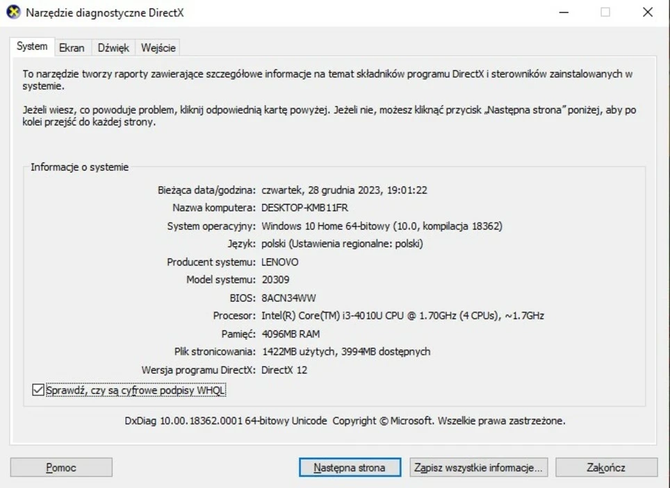Viewport: 670px width, 488px height.
Task: Go to Następna strona
Action: click(x=350, y=467)
